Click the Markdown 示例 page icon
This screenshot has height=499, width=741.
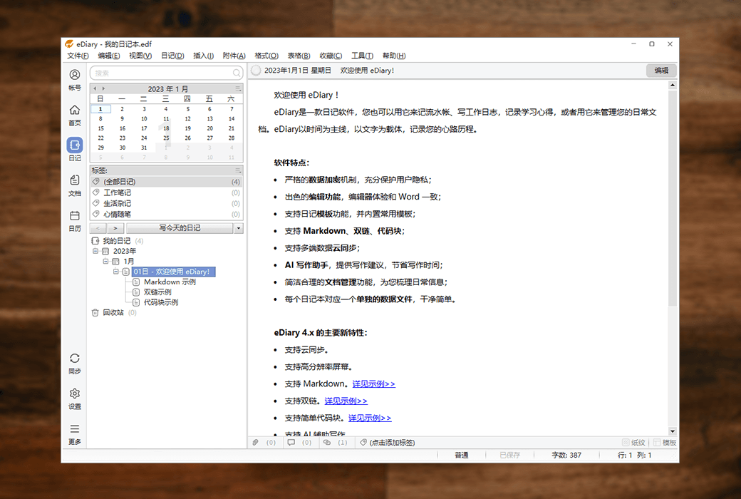pos(136,282)
